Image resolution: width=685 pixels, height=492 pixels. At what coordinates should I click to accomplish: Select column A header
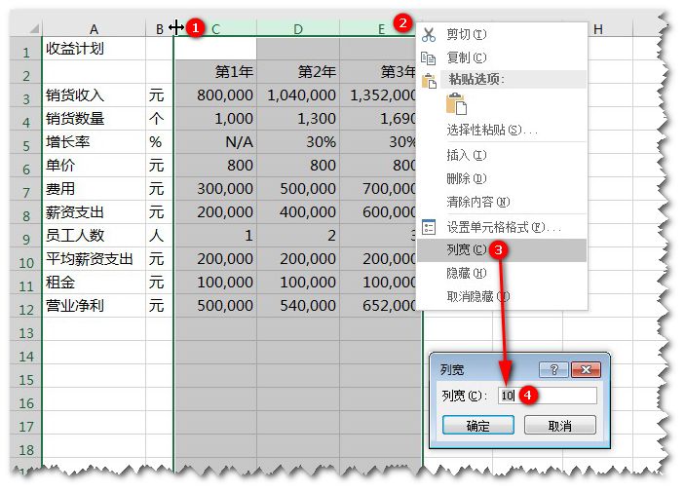pyautogui.click(x=94, y=29)
